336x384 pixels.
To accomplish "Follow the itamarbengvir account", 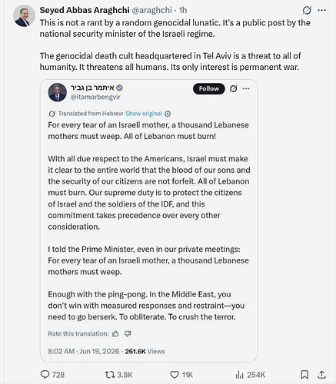I will 209,88.
